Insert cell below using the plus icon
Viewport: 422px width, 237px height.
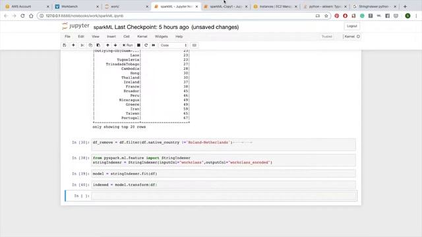pos(73,45)
